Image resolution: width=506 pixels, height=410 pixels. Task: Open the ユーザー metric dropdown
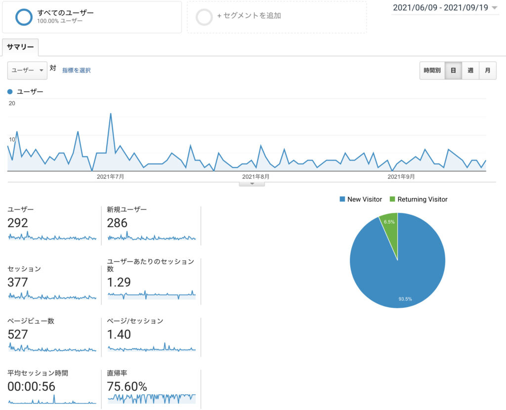pos(28,70)
